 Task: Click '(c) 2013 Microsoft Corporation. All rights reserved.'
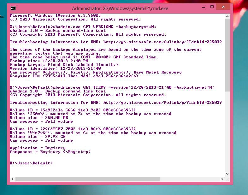[75, 19]
